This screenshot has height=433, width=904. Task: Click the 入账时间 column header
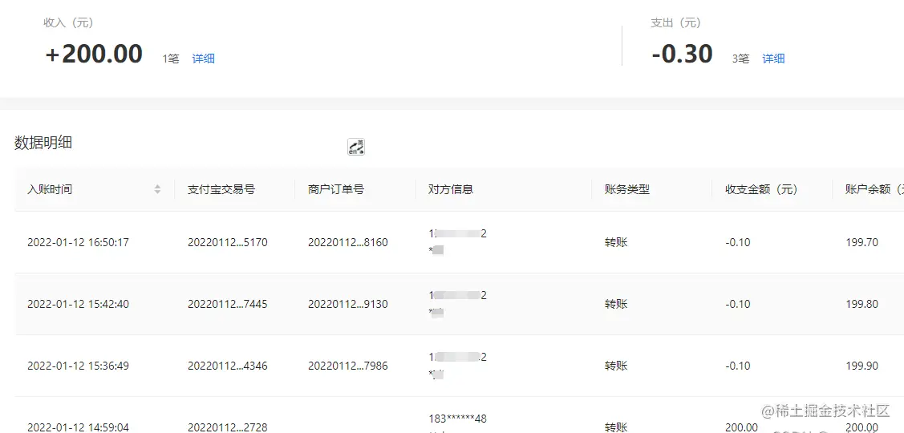pyautogui.click(x=50, y=189)
